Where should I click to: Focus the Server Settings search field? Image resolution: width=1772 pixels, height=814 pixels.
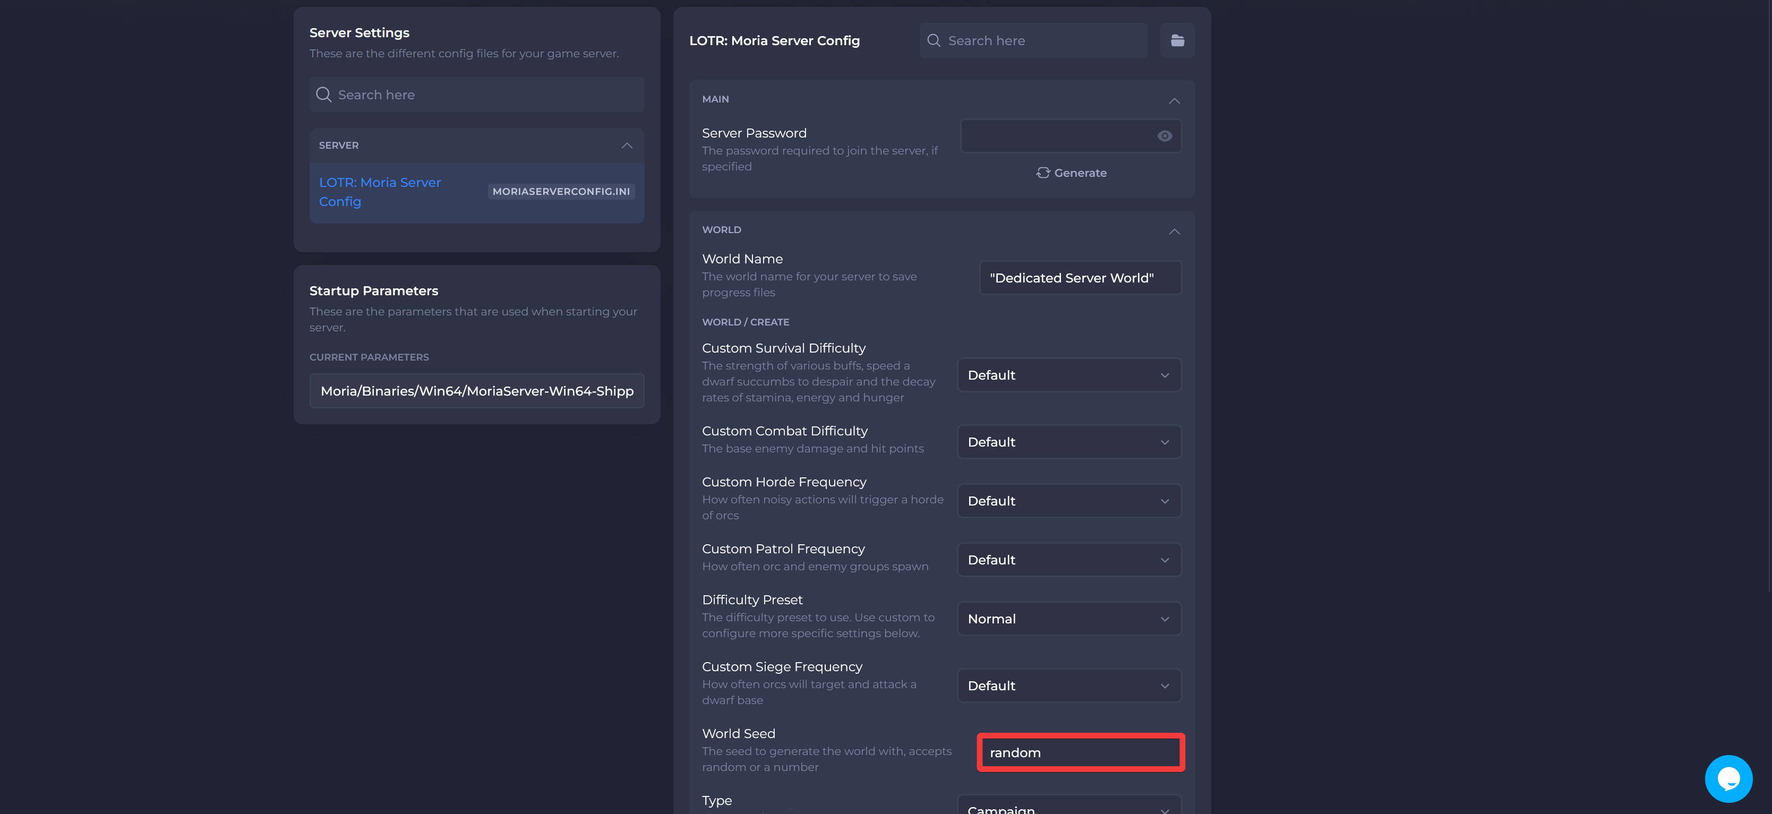pyautogui.click(x=476, y=95)
